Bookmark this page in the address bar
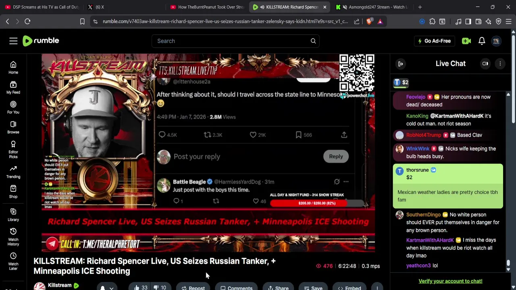Screen dimensions: 516x290 click(82, 21)
